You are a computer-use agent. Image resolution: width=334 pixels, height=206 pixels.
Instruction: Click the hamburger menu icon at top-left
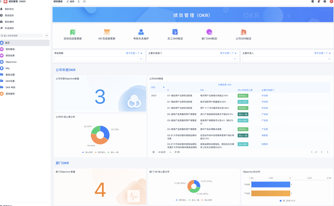tap(1, 2)
